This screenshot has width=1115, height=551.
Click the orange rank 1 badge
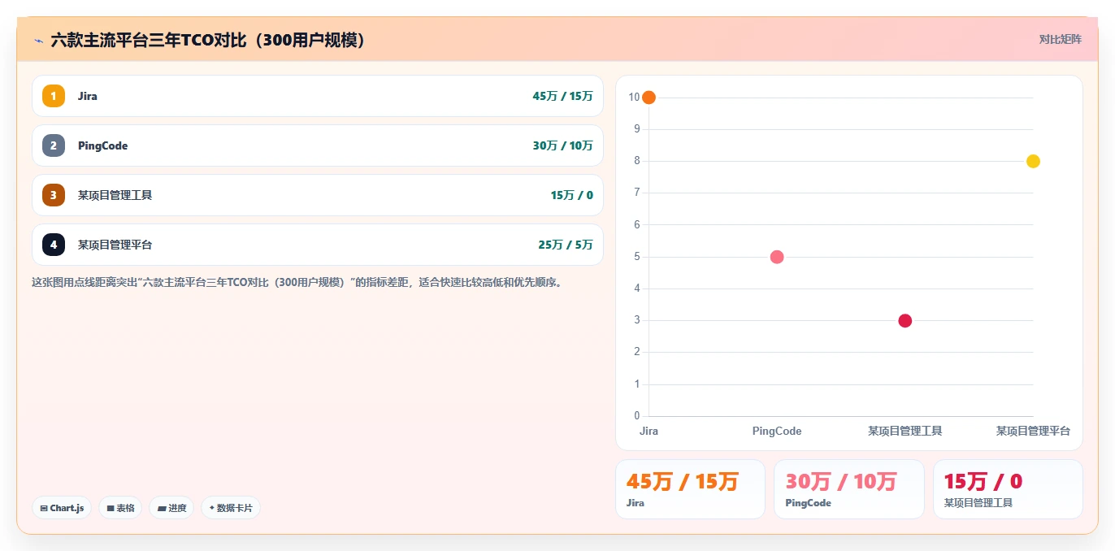point(54,96)
